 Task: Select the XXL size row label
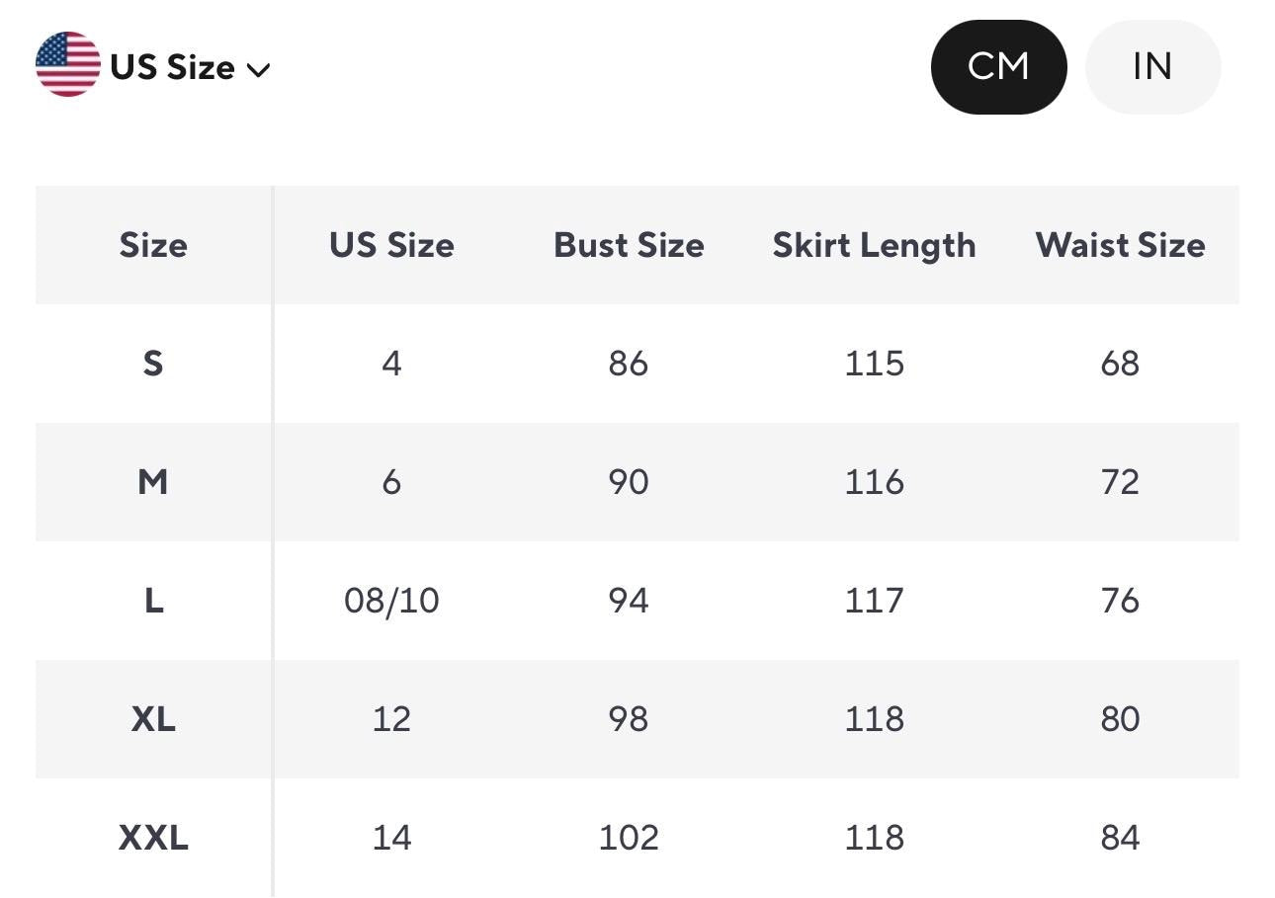point(153,838)
